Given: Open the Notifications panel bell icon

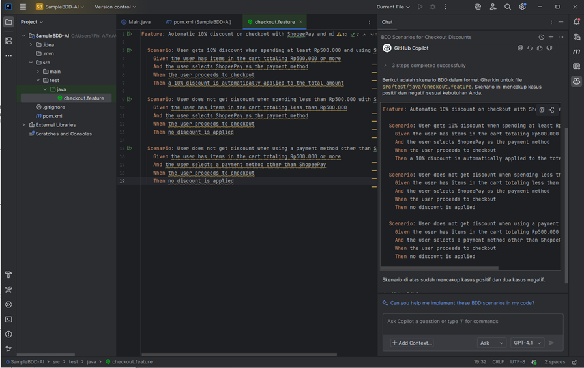Looking at the screenshot, I should [576, 22].
